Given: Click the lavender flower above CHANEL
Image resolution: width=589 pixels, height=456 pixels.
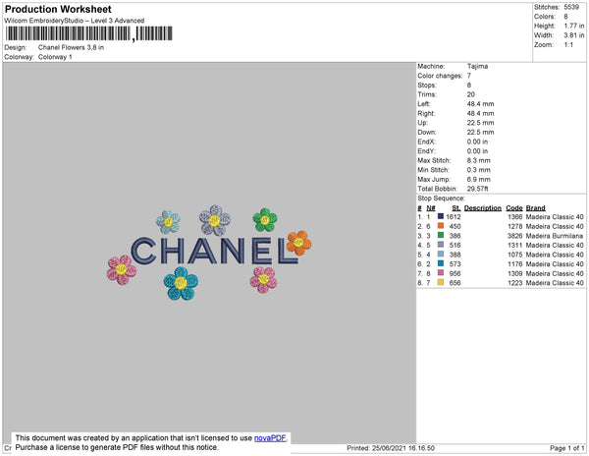Looking at the screenshot, I should 214,220.
